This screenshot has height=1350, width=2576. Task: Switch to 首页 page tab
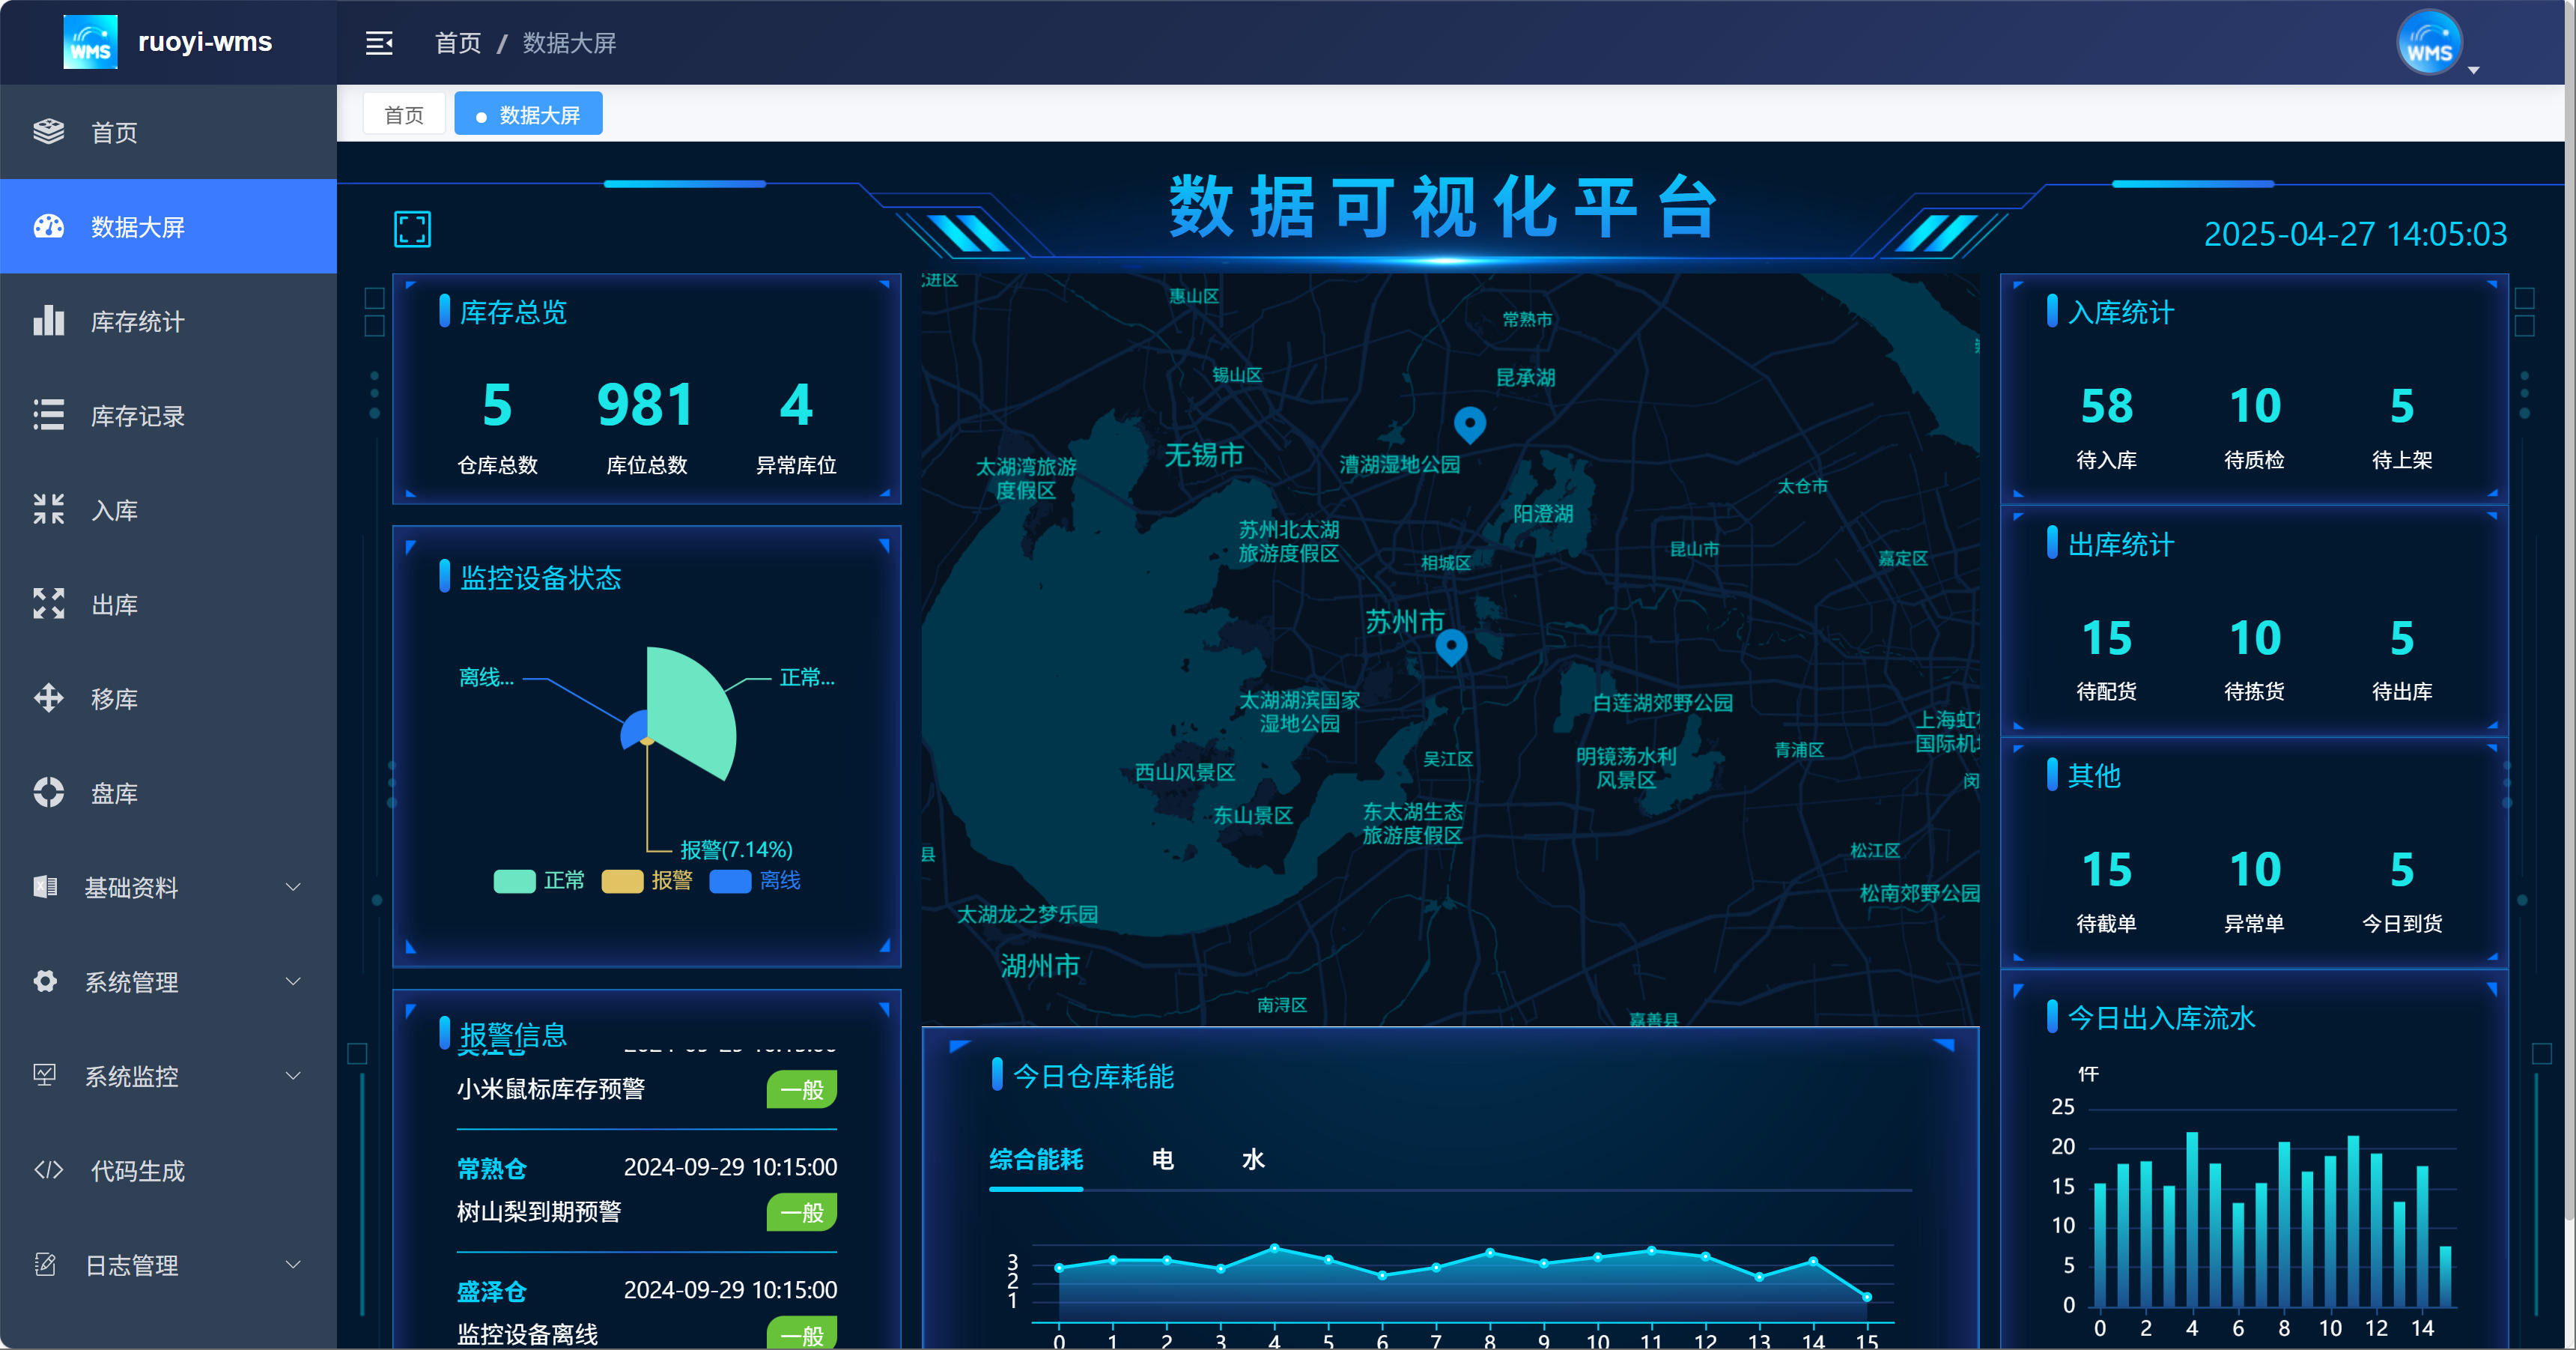(x=404, y=115)
